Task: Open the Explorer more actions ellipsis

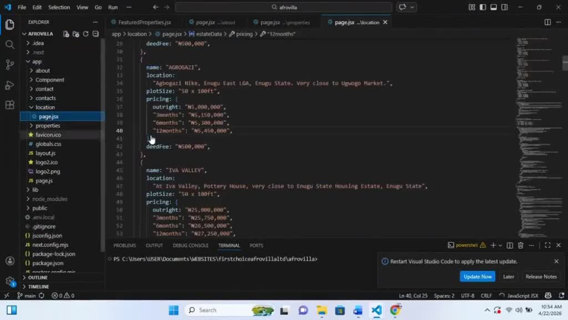Action: (x=95, y=22)
